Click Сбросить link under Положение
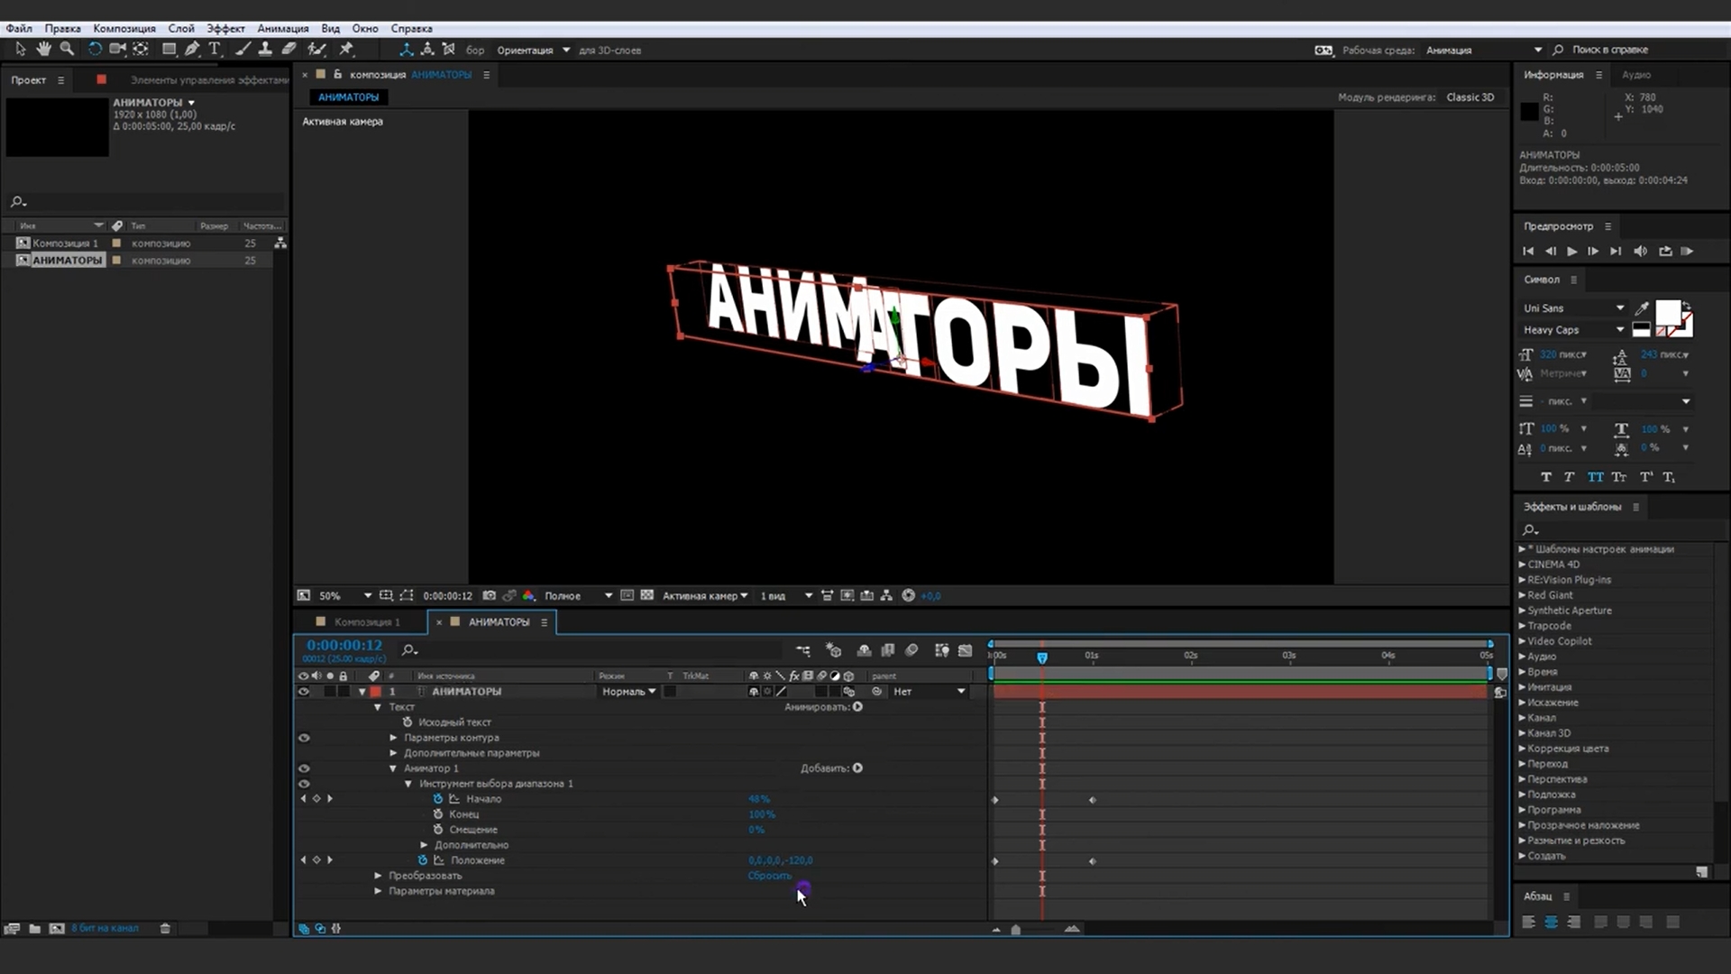 769,876
